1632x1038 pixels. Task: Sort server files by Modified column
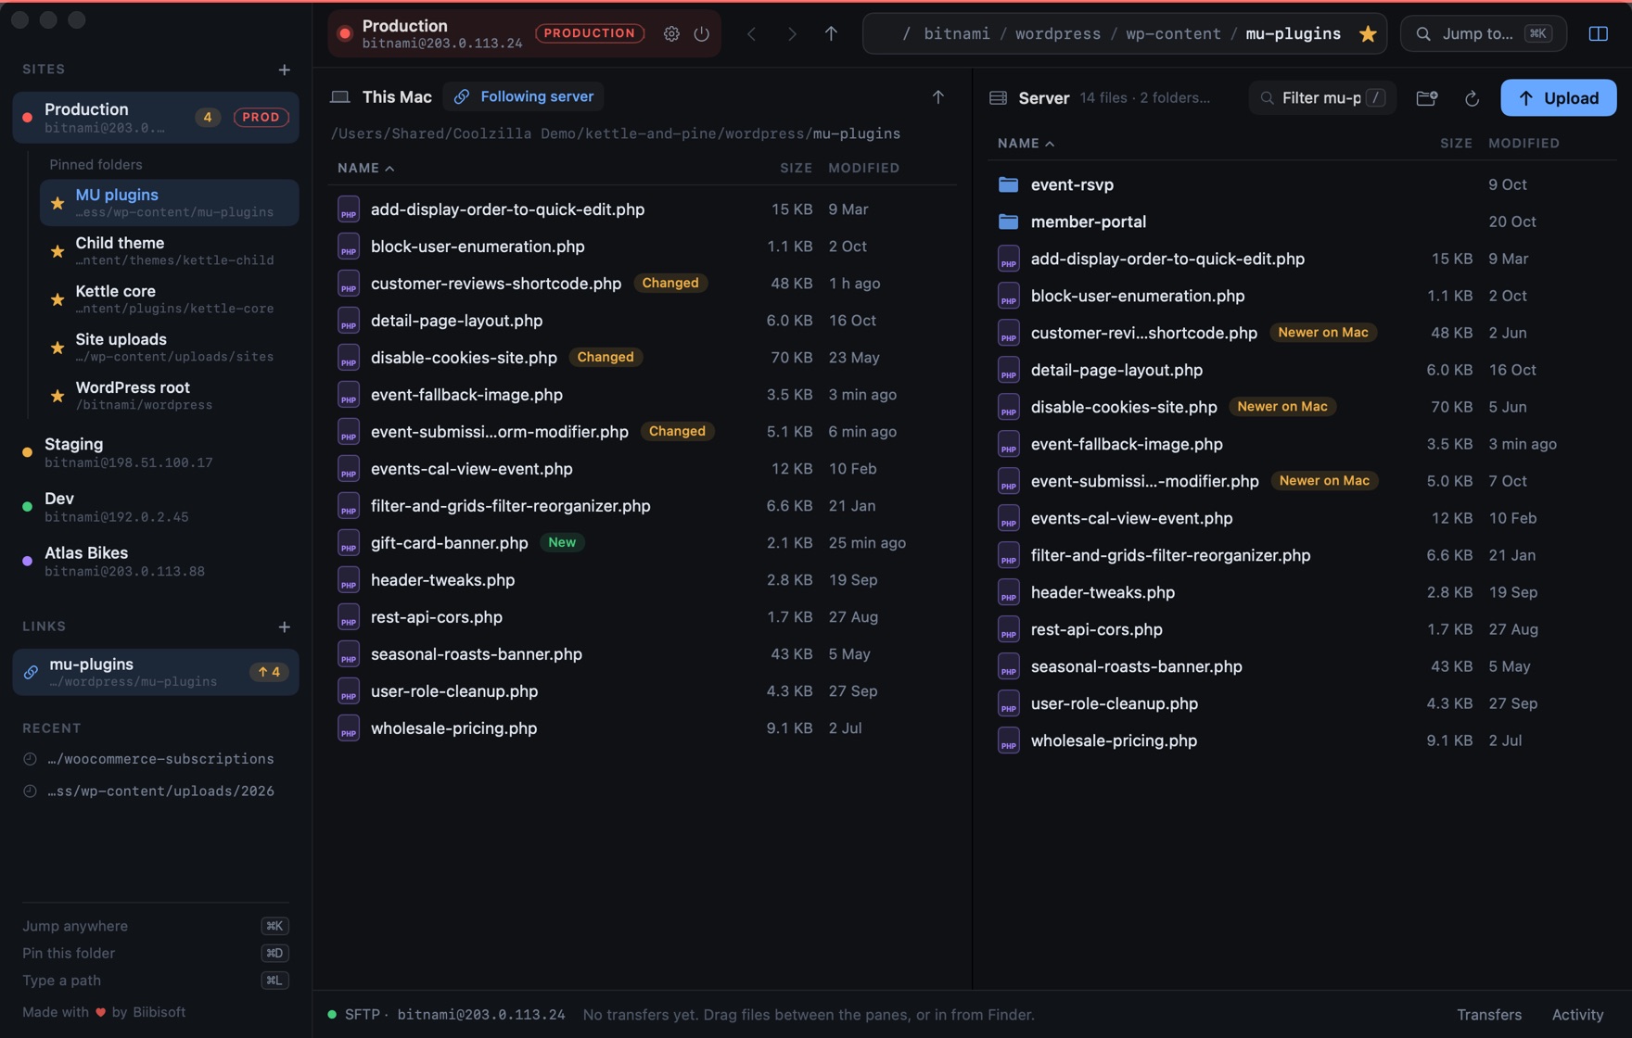pos(1524,144)
